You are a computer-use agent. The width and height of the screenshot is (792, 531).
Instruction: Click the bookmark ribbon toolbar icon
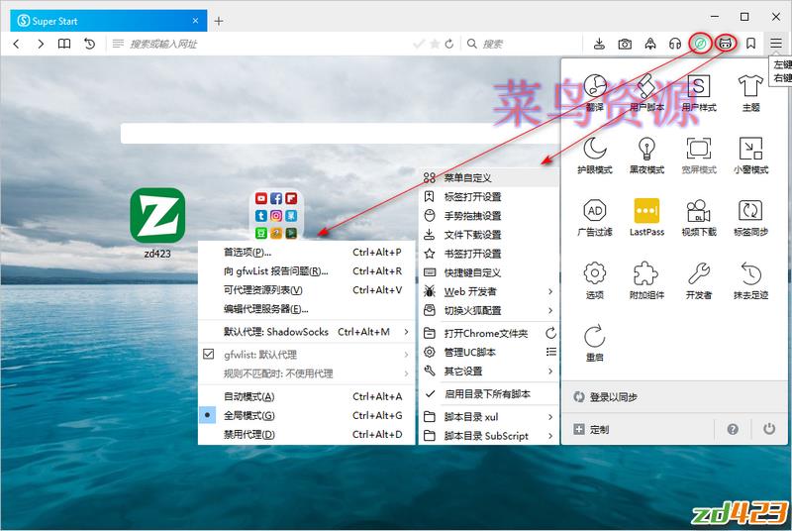click(x=751, y=44)
